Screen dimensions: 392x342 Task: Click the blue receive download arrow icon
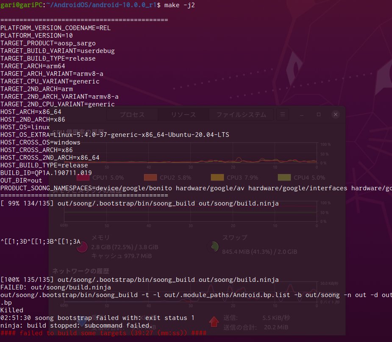(82, 322)
